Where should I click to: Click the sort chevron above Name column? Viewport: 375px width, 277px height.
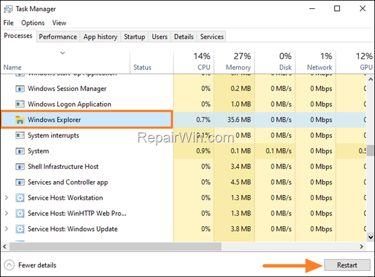click(x=63, y=53)
